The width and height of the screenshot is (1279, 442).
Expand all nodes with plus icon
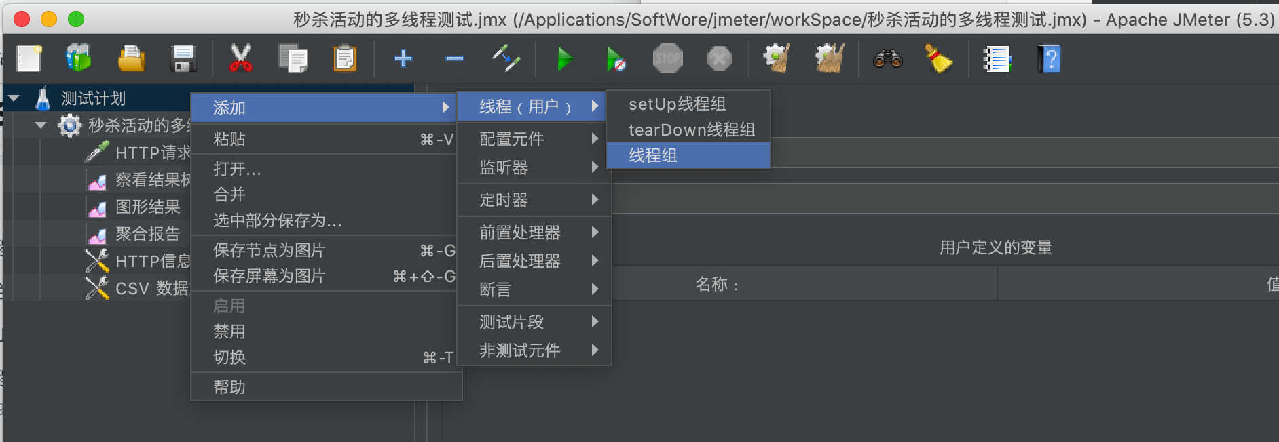(403, 58)
